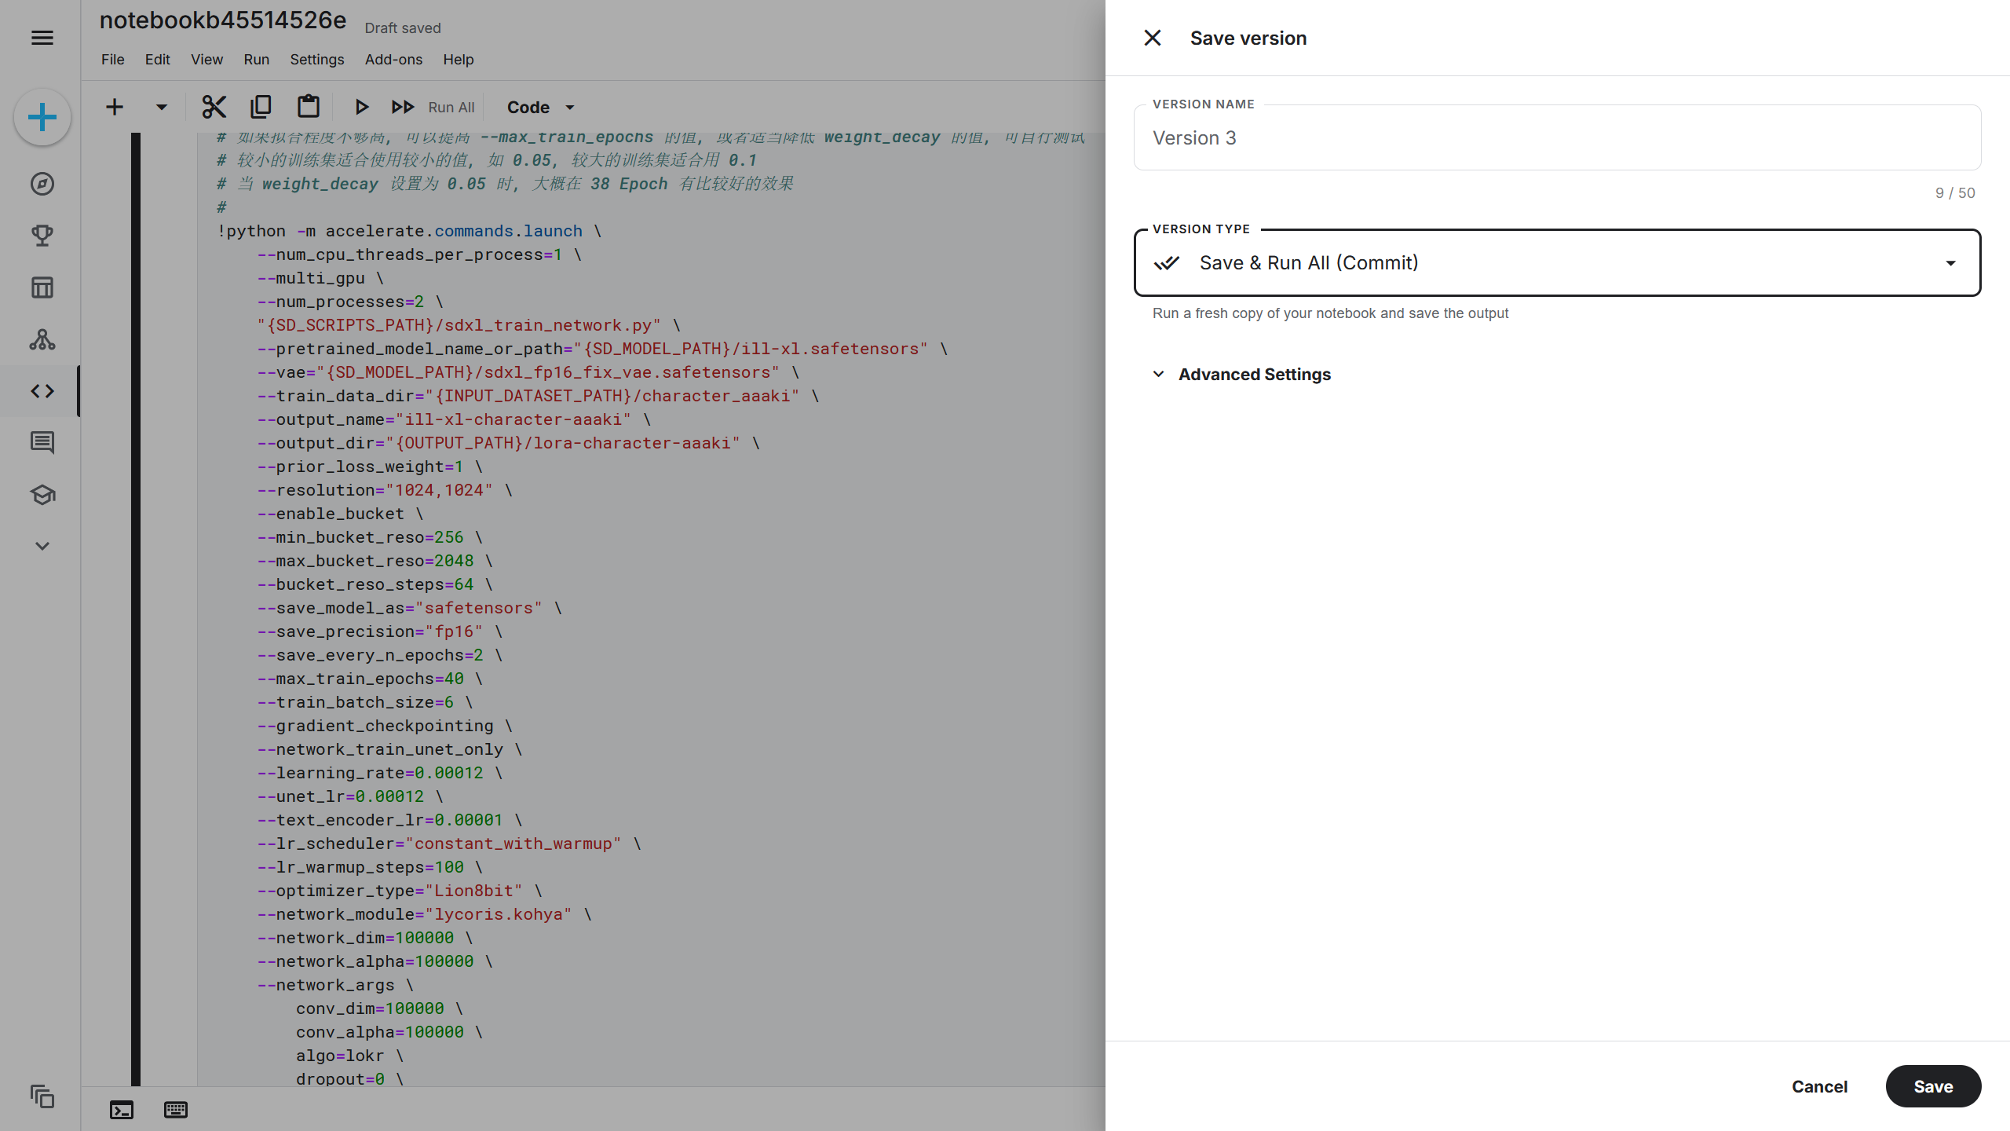
Task: Click the paste cell clipboard icon
Action: click(x=309, y=107)
